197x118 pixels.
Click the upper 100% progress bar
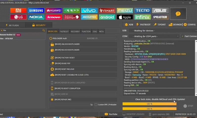[149, 104]
